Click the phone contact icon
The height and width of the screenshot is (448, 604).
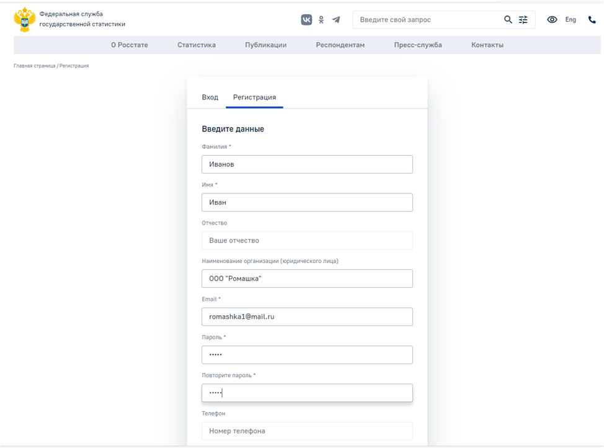pyautogui.click(x=592, y=20)
